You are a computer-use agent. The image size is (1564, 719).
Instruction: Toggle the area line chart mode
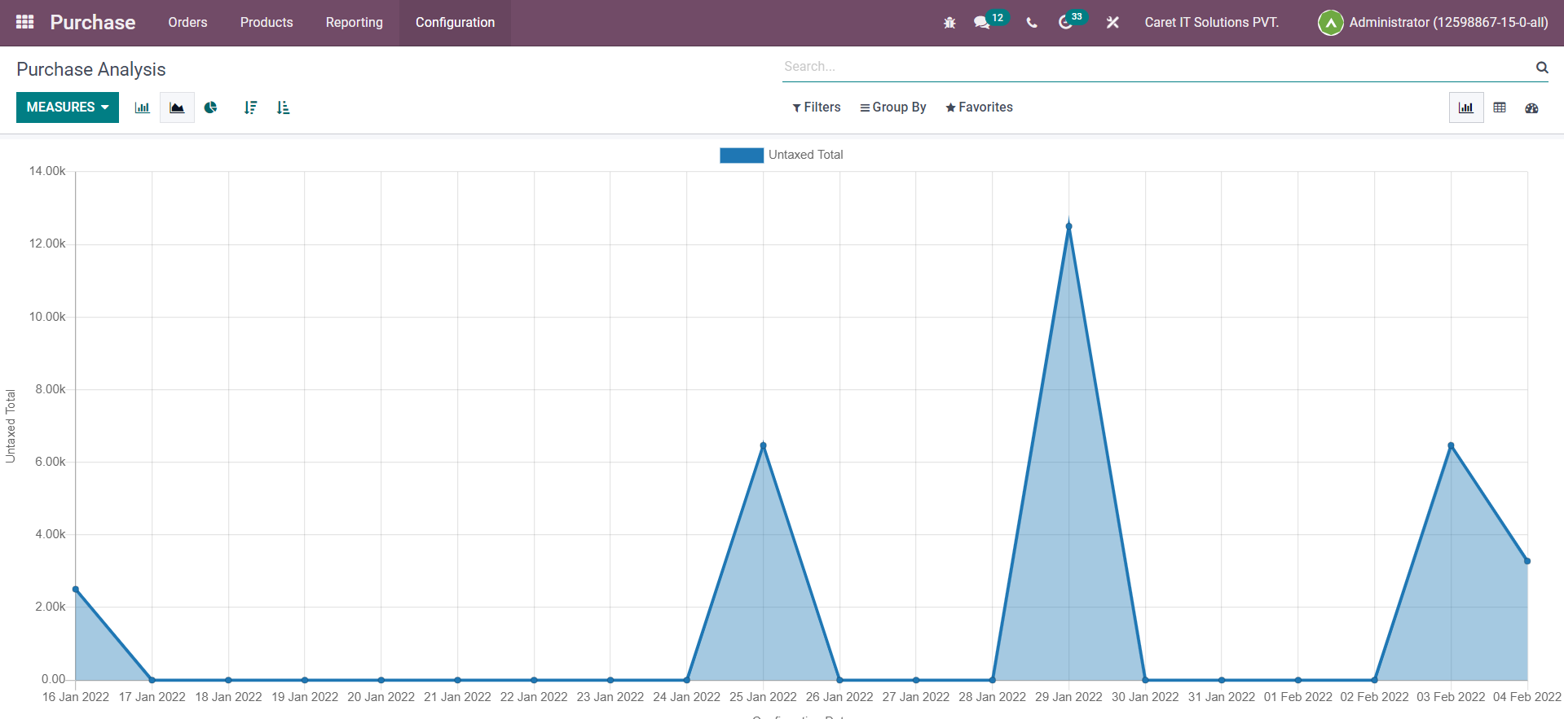tap(177, 107)
